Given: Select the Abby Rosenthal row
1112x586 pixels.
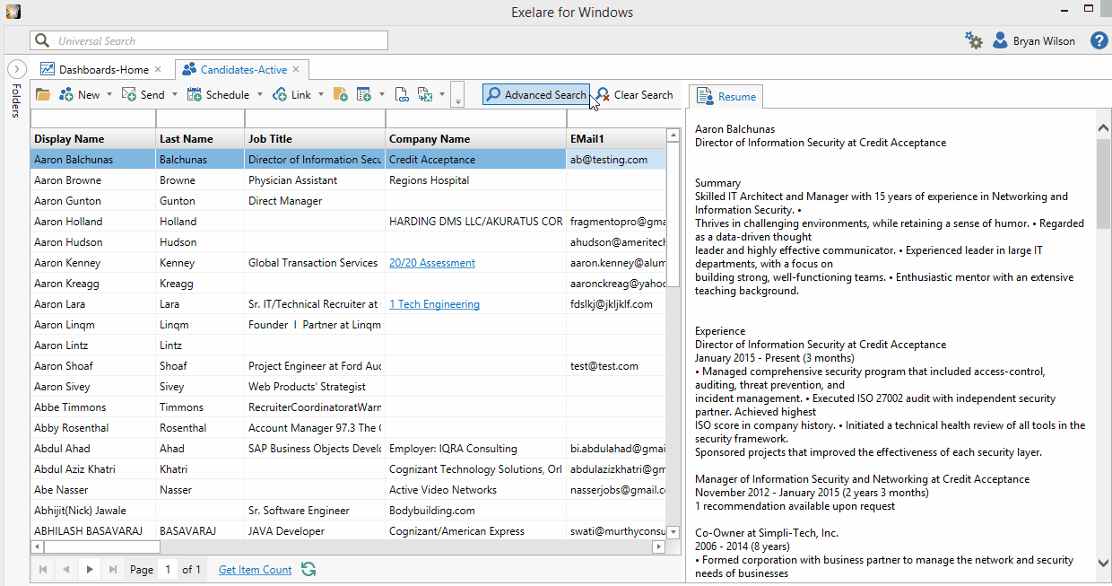Looking at the screenshot, I should point(349,428).
